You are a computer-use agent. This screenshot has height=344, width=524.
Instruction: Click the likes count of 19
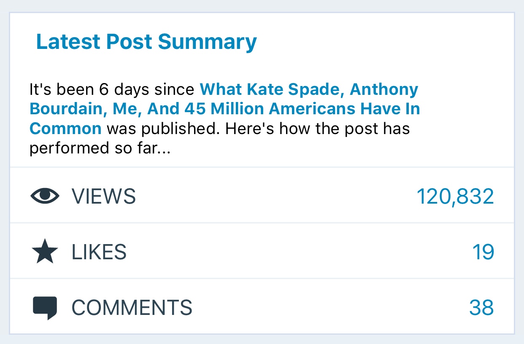click(483, 252)
